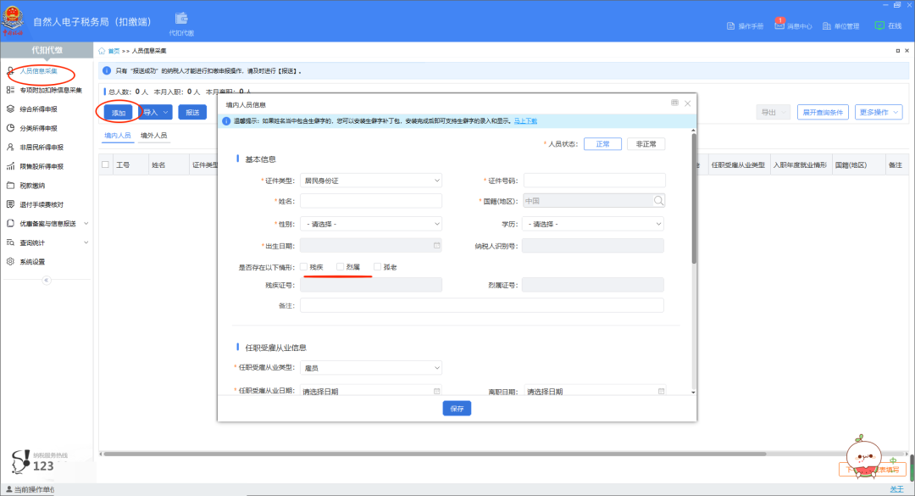Click the 人员信息采集 breadcrumb
915x496 pixels.
click(149, 51)
